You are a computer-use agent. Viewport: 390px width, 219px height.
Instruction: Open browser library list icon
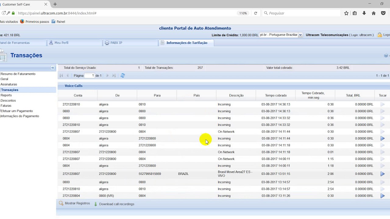click(x=355, y=13)
